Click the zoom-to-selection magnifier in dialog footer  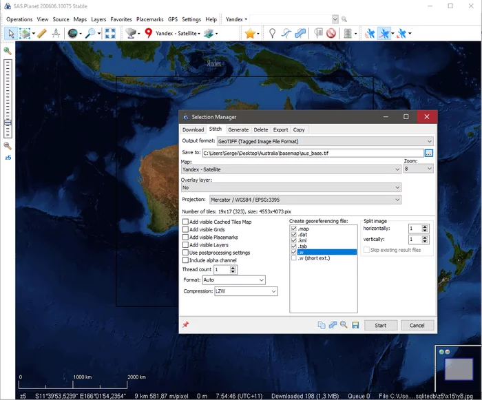click(x=344, y=325)
